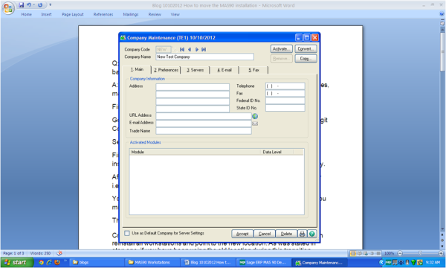This screenshot has height=268, width=446.
Task: Click the zoom slider handle in Word
Action: point(421,253)
